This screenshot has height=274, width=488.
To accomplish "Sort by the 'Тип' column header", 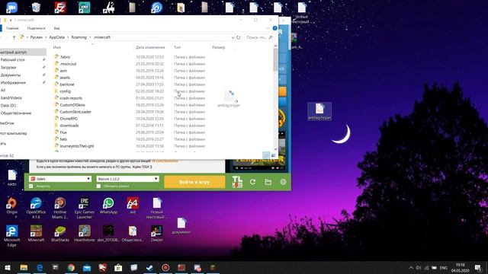I will 177,47.
